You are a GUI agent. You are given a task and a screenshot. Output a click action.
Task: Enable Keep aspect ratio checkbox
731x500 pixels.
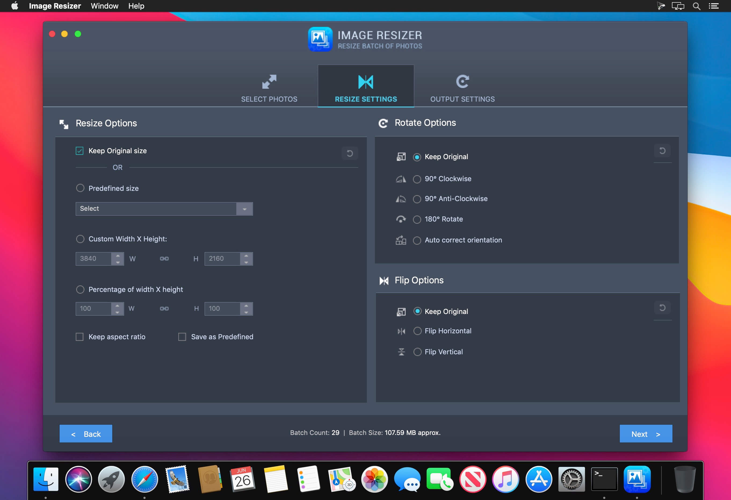click(79, 337)
